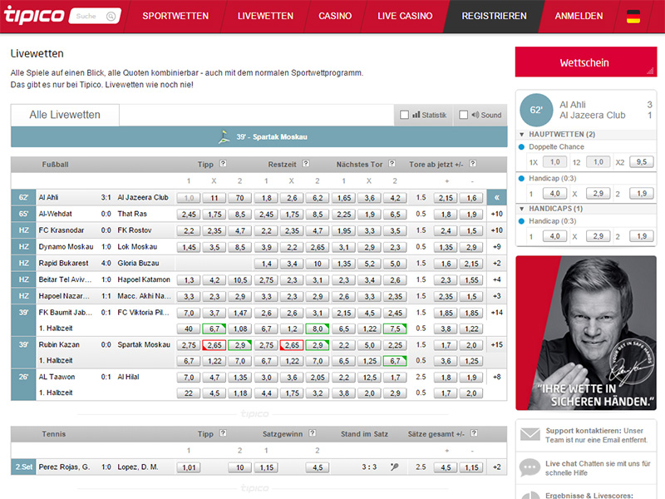Expand +8 bets for AL Taawon
The image size is (665, 499).
(496, 377)
